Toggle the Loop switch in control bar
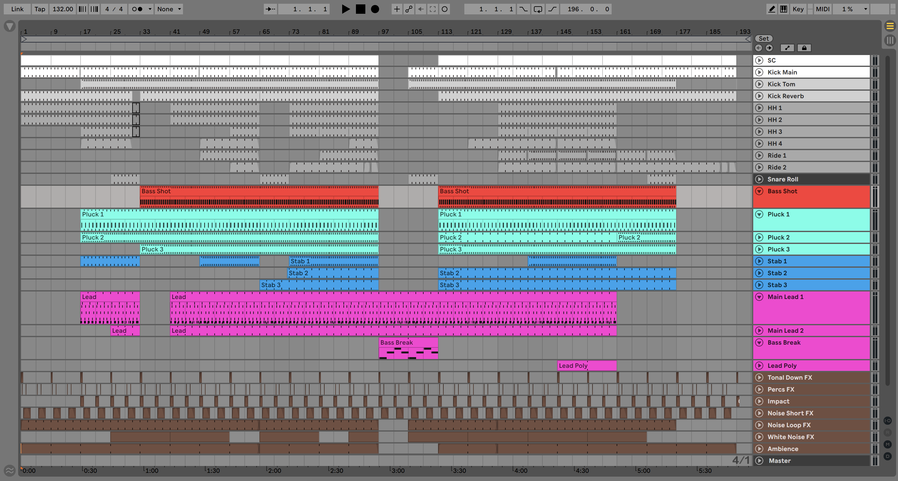Viewport: 898px width, 481px height. (538, 9)
